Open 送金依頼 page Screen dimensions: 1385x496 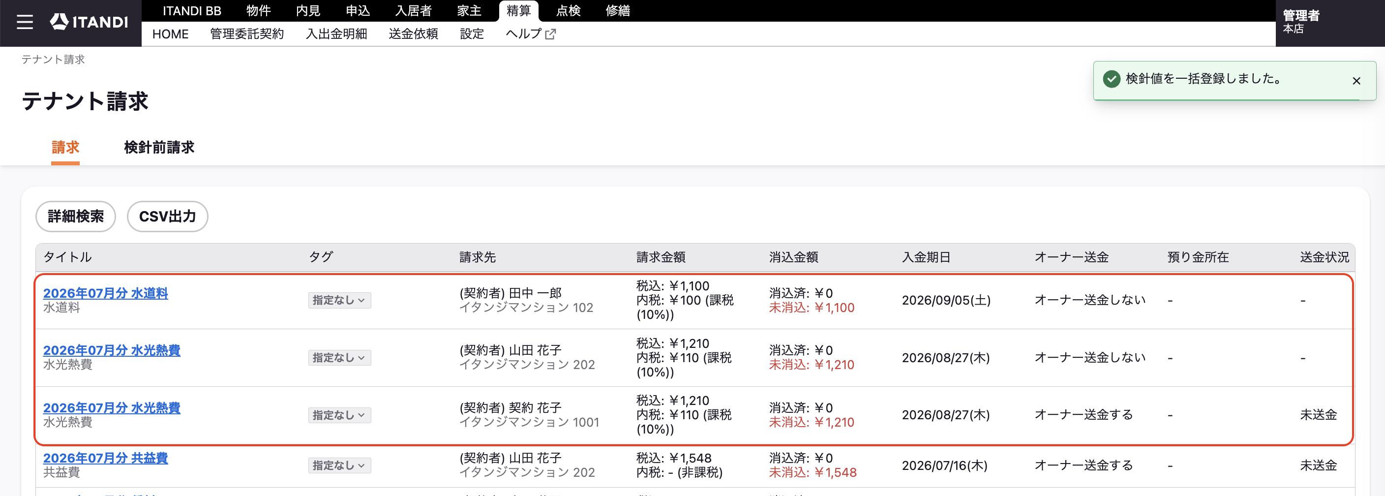click(413, 34)
